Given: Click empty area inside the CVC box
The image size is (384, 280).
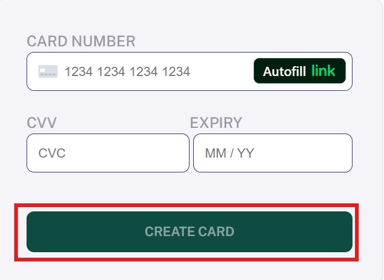Looking at the screenshot, I should [x=127, y=153].
